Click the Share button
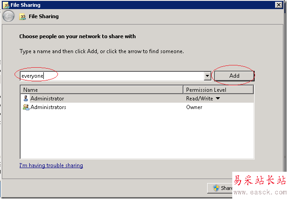 click(x=220, y=188)
